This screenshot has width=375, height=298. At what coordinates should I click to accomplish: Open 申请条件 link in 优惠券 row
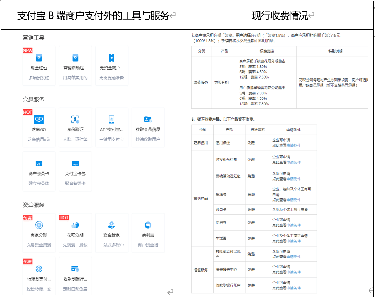pyautogui.click(x=294, y=225)
